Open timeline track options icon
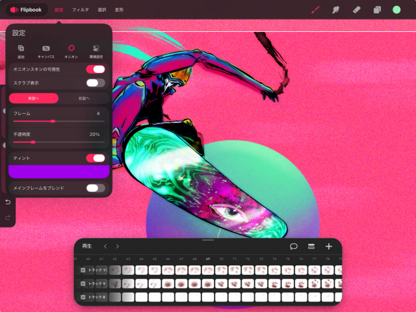Viewport: 416px width, 312px height. coord(311,246)
